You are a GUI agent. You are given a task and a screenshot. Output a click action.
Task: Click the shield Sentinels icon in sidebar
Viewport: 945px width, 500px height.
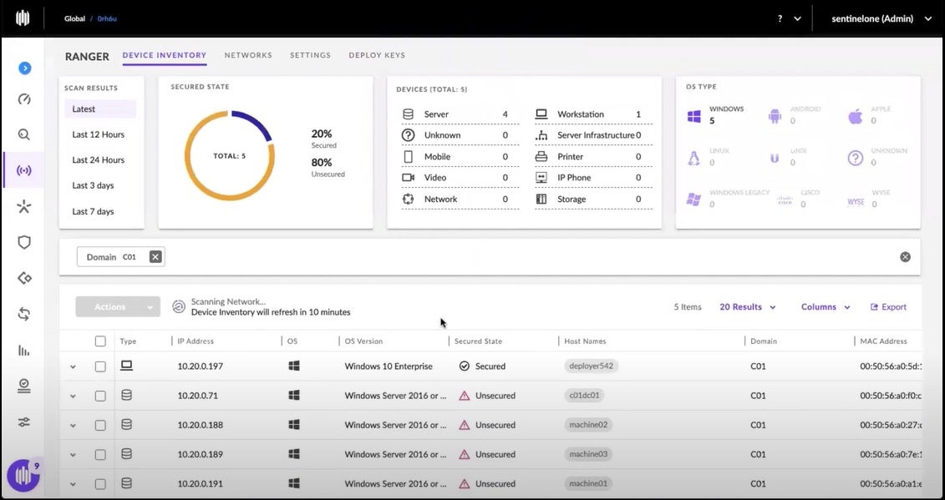tap(24, 242)
